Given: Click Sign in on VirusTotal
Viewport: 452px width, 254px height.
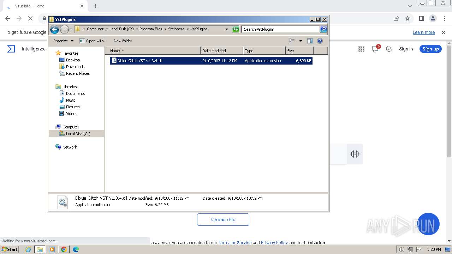Looking at the screenshot, I should (406, 49).
